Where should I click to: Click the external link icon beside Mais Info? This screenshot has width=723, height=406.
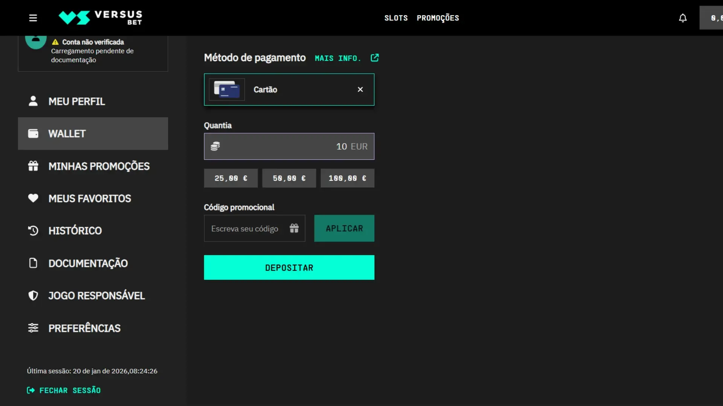pyautogui.click(x=374, y=58)
